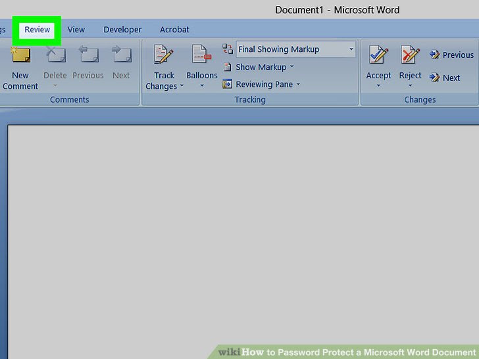Click the Show Markup page icon
479x359 pixels.
(227, 66)
